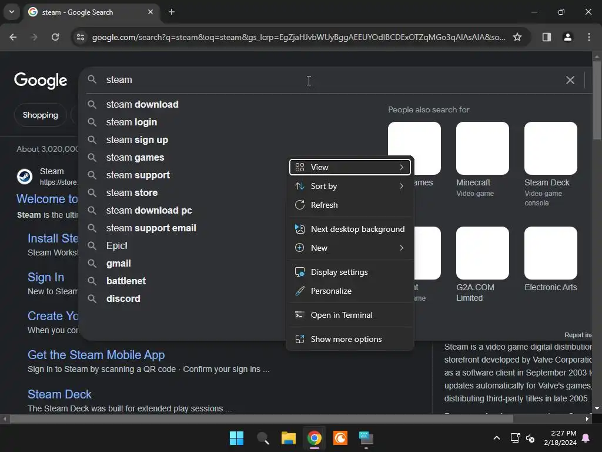Expand the View submenu
The width and height of the screenshot is (602, 452).
(350, 167)
